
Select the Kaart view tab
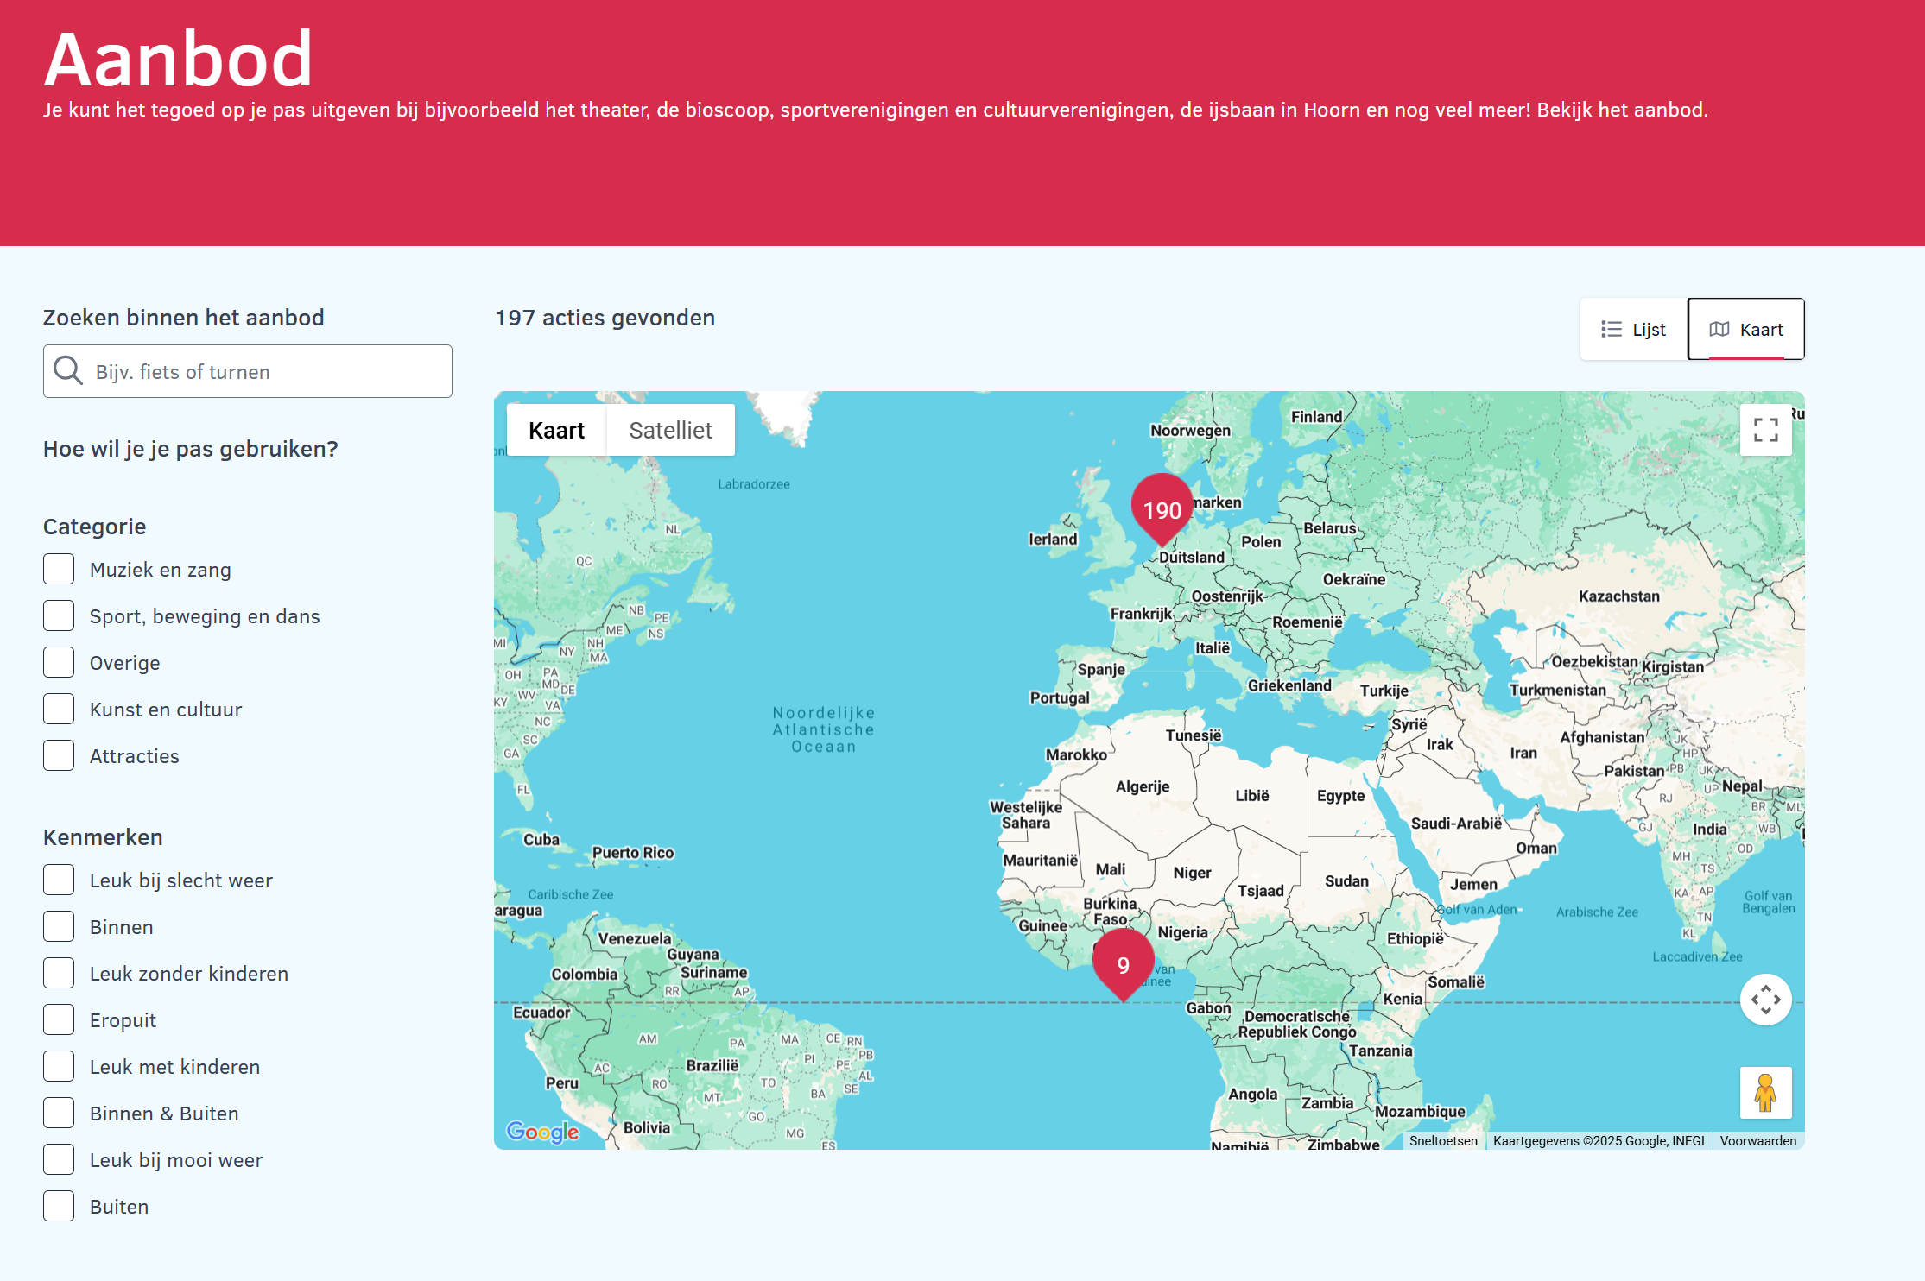coord(1745,329)
